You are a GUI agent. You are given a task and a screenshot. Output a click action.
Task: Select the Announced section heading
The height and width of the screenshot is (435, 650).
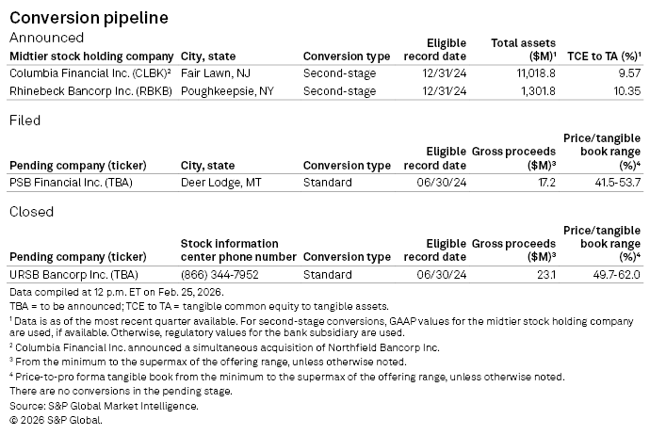pyautogui.click(x=46, y=38)
